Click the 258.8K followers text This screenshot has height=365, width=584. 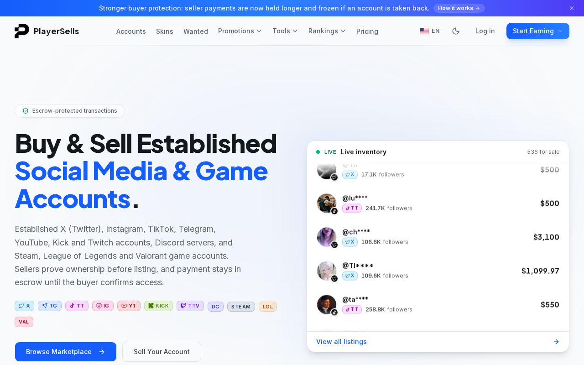pos(389,309)
